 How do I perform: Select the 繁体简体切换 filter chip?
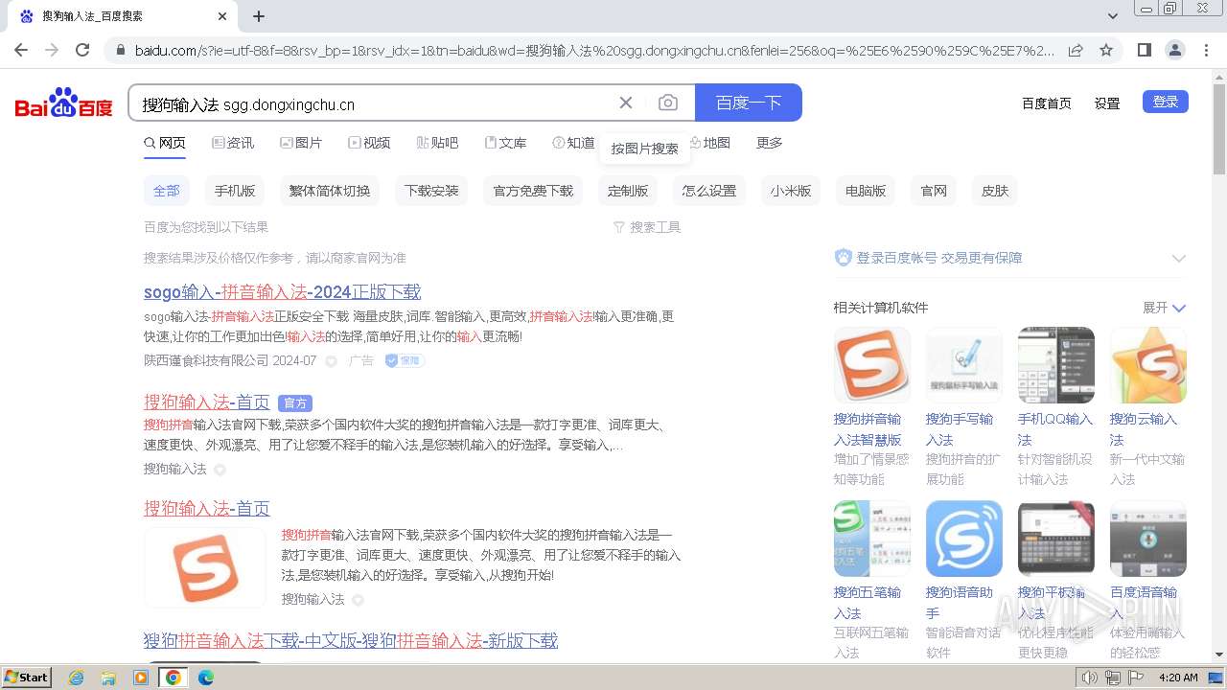330,191
